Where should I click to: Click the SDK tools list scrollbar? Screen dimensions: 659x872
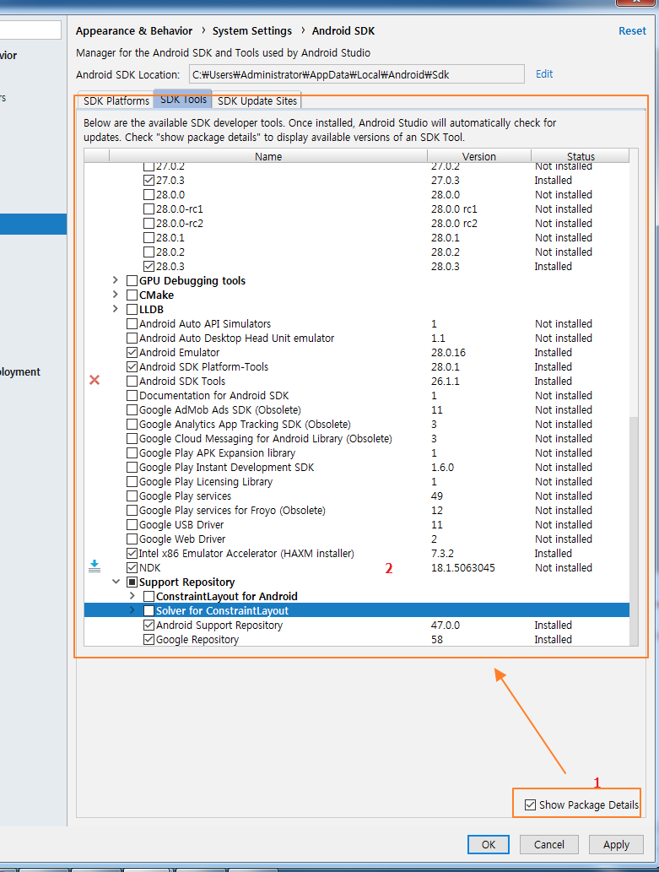point(634,531)
